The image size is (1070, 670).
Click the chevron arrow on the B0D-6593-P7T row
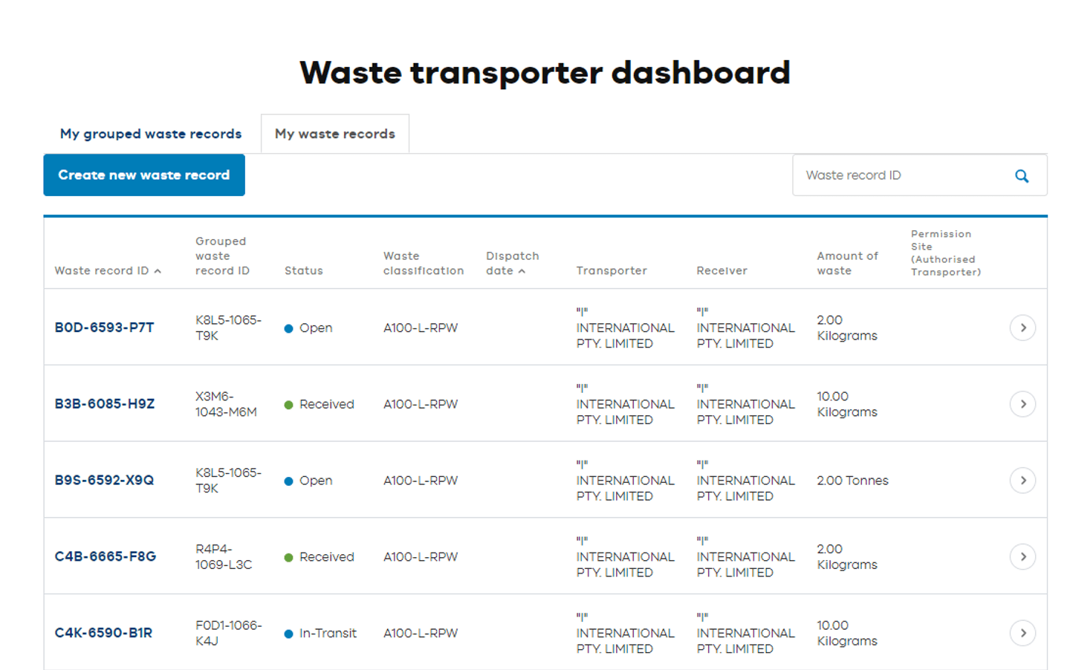point(1023,328)
